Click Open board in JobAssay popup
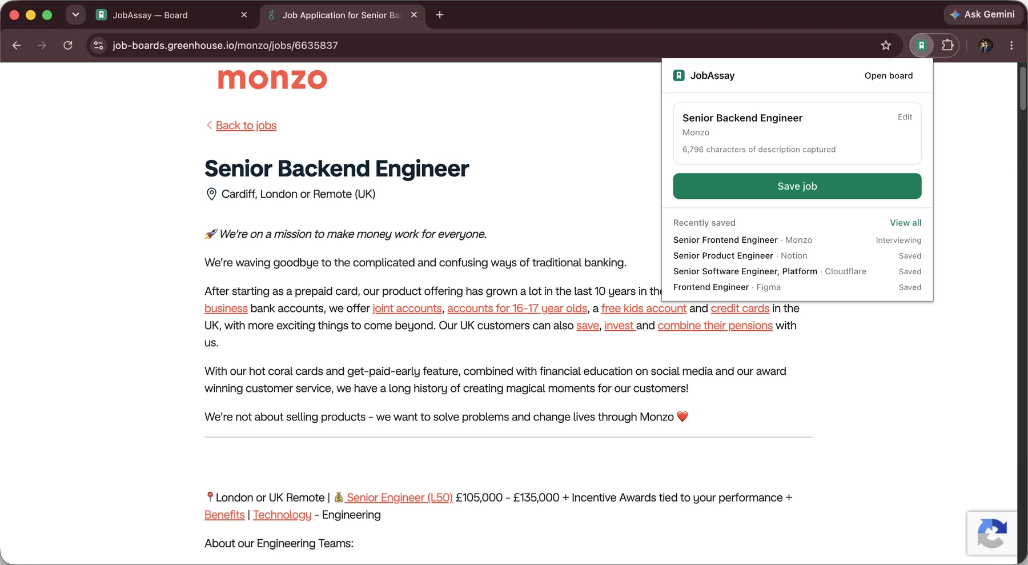This screenshot has height=565, width=1028. pyautogui.click(x=888, y=75)
